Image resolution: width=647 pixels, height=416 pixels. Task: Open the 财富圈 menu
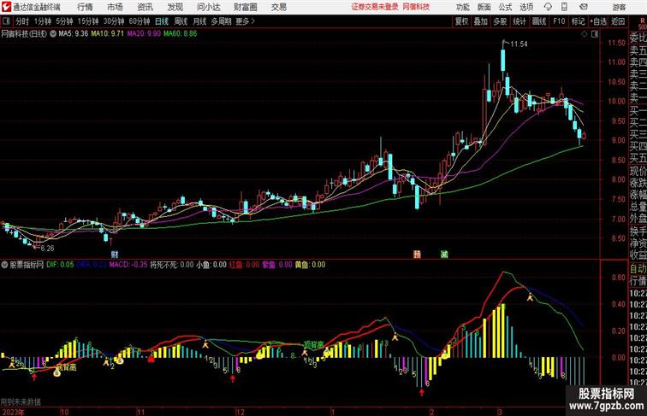click(245, 7)
